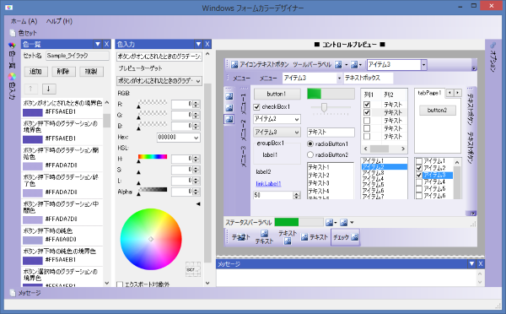Click the チェック button image icon
Image resolution: width=506 pixels, height=314 pixels.
tap(354, 237)
